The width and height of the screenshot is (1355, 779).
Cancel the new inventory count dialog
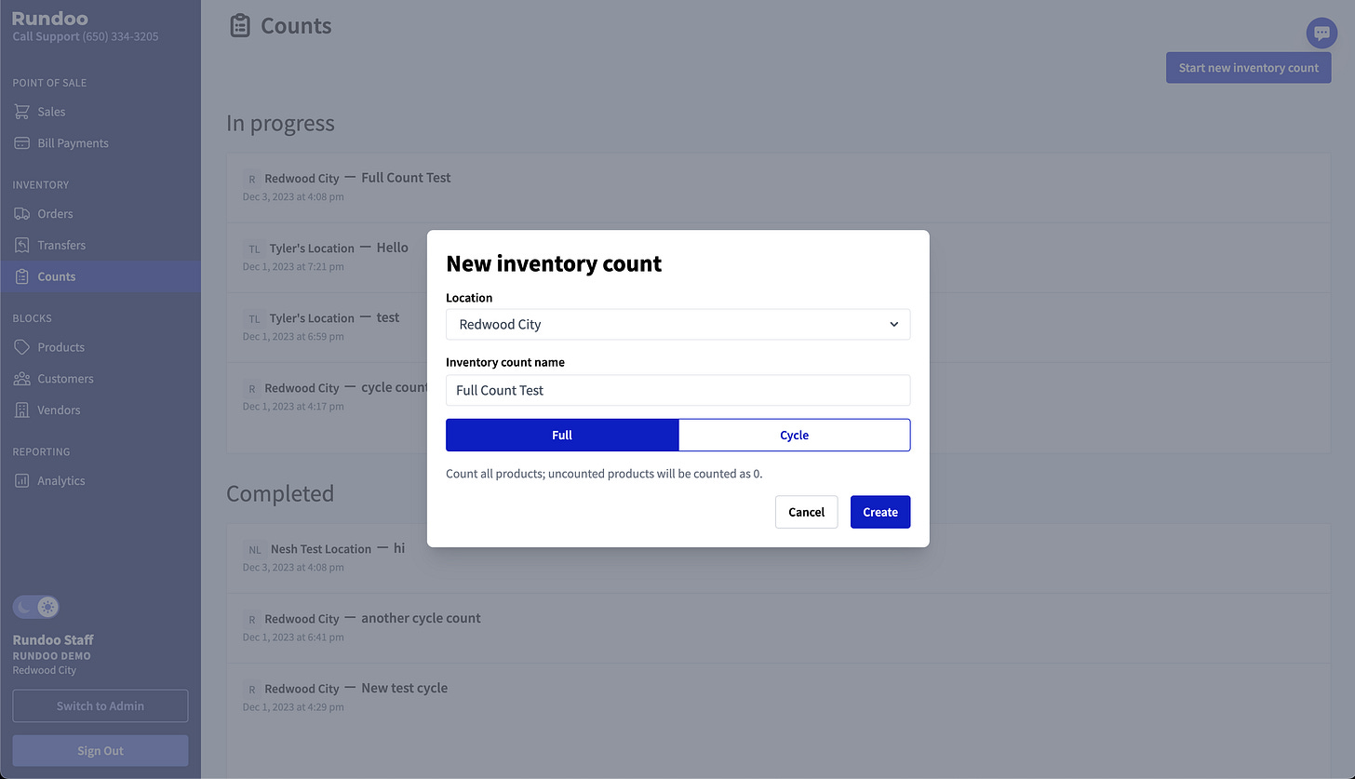[806, 512]
